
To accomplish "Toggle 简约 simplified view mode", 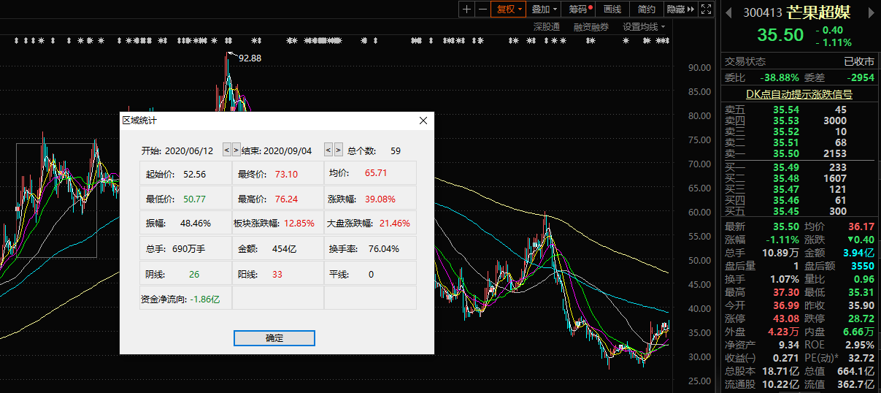I will 646,9.
